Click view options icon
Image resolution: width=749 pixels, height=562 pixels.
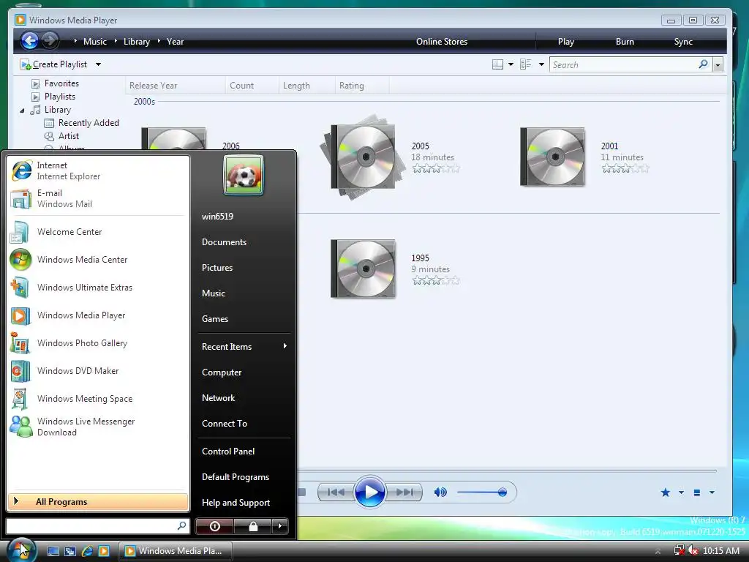click(525, 64)
